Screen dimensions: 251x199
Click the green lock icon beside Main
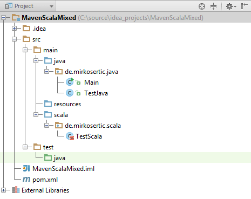[x=78, y=83]
